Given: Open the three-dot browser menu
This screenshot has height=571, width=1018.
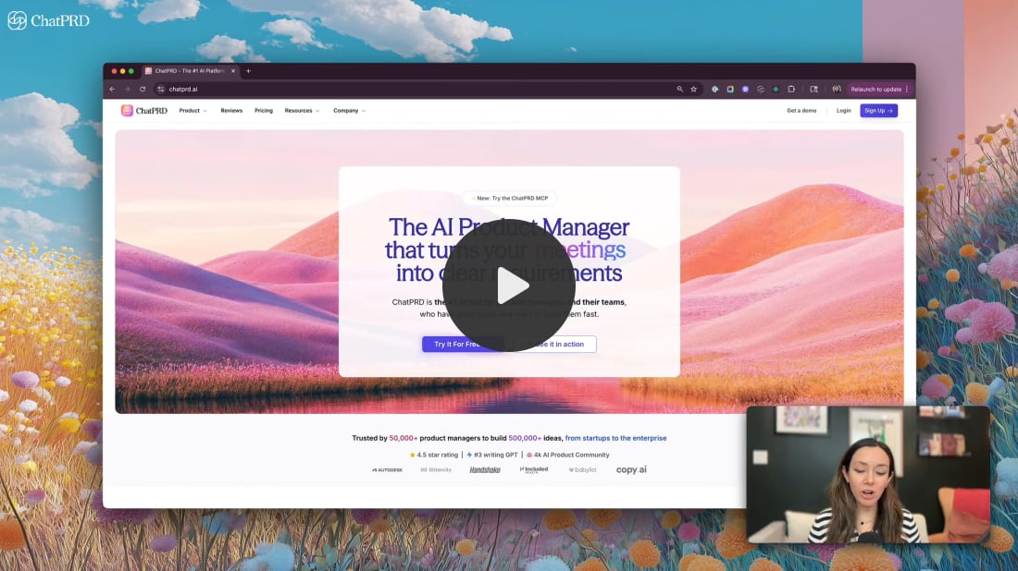Looking at the screenshot, I should coord(907,89).
